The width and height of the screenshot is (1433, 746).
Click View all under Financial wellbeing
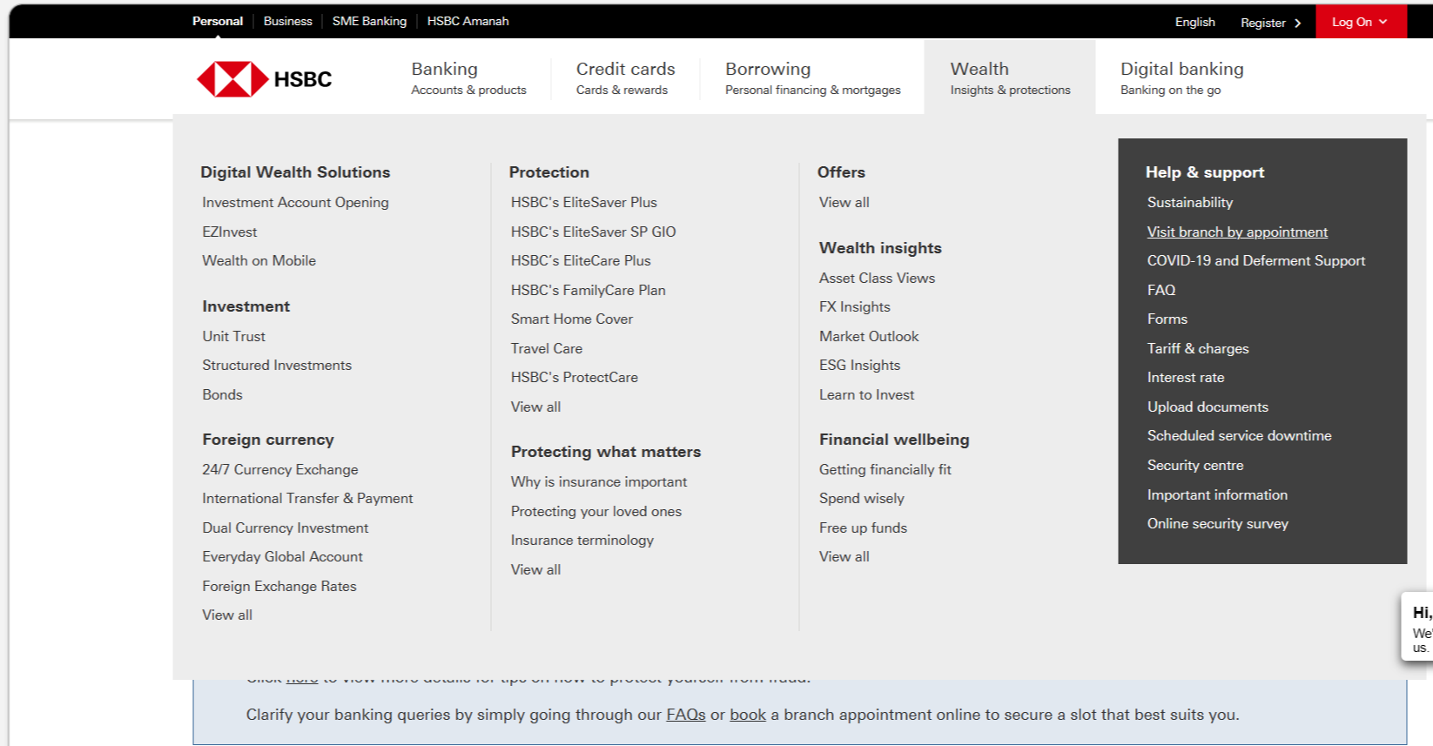point(844,556)
